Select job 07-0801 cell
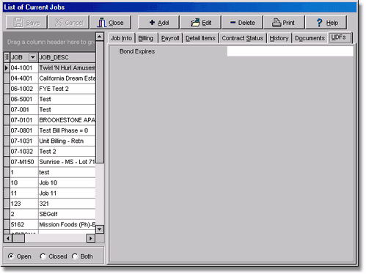Screen dimensions: 366x274 (x=24, y=130)
